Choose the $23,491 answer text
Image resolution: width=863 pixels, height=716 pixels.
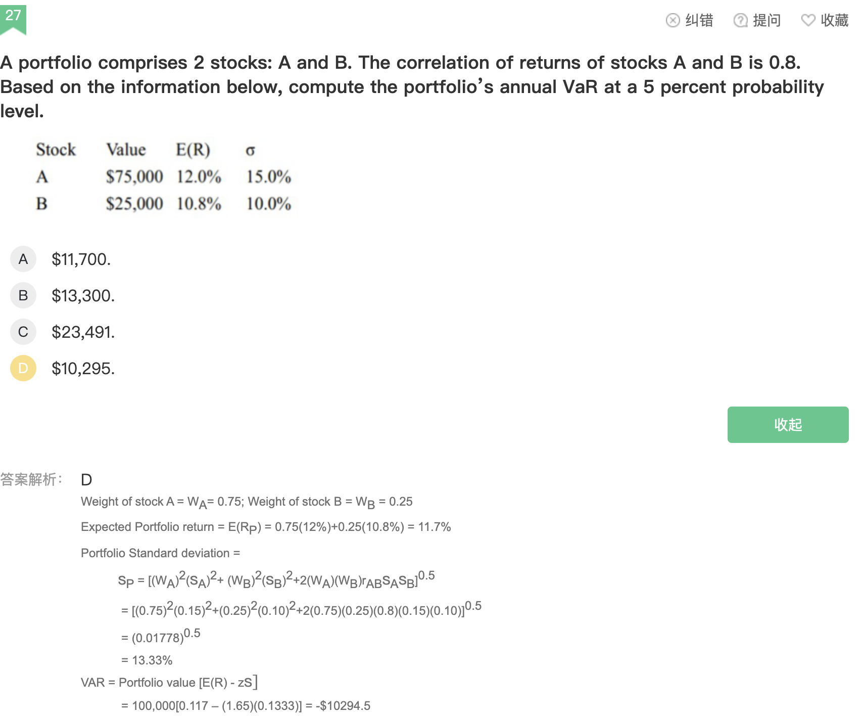pos(83,332)
